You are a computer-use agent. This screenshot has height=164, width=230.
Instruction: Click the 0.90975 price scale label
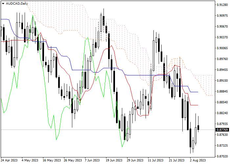pyautogui.click(x=223, y=15)
